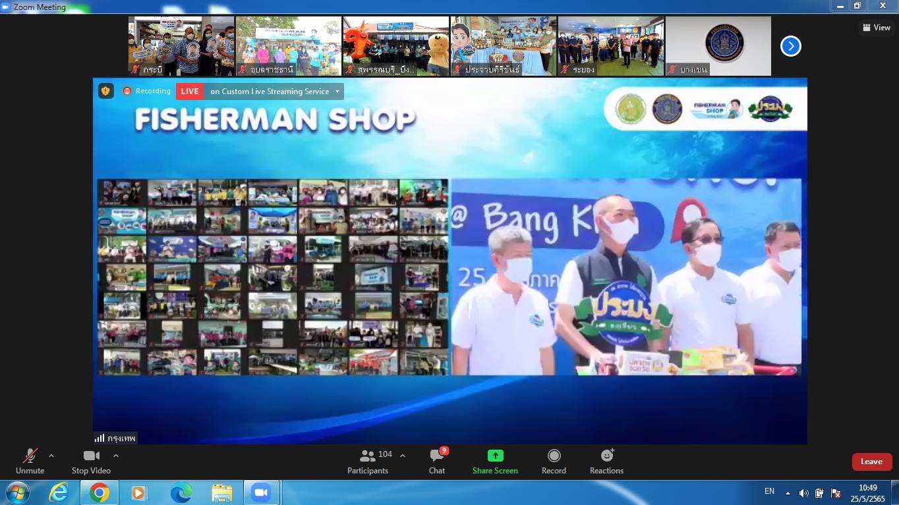Select the ระยอง participant thumbnail
899x505 pixels.
[611, 46]
